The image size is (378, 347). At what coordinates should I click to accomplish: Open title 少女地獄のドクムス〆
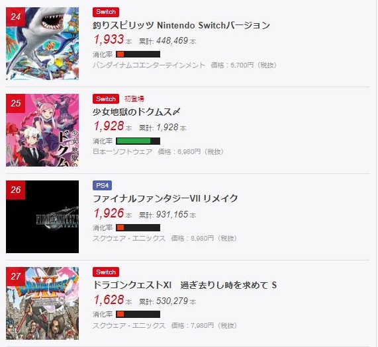pyautogui.click(x=136, y=112)
